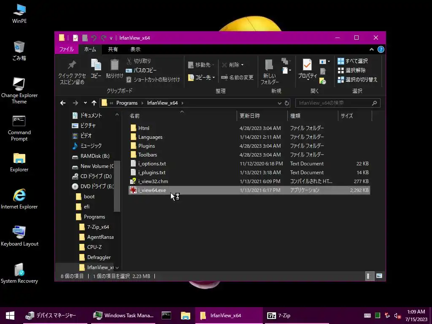Click 選択解除 in ribbon

point(351,70)
